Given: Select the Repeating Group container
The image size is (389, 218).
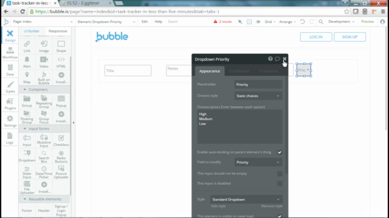Looking at the screenshot, I should coord(44,101).
